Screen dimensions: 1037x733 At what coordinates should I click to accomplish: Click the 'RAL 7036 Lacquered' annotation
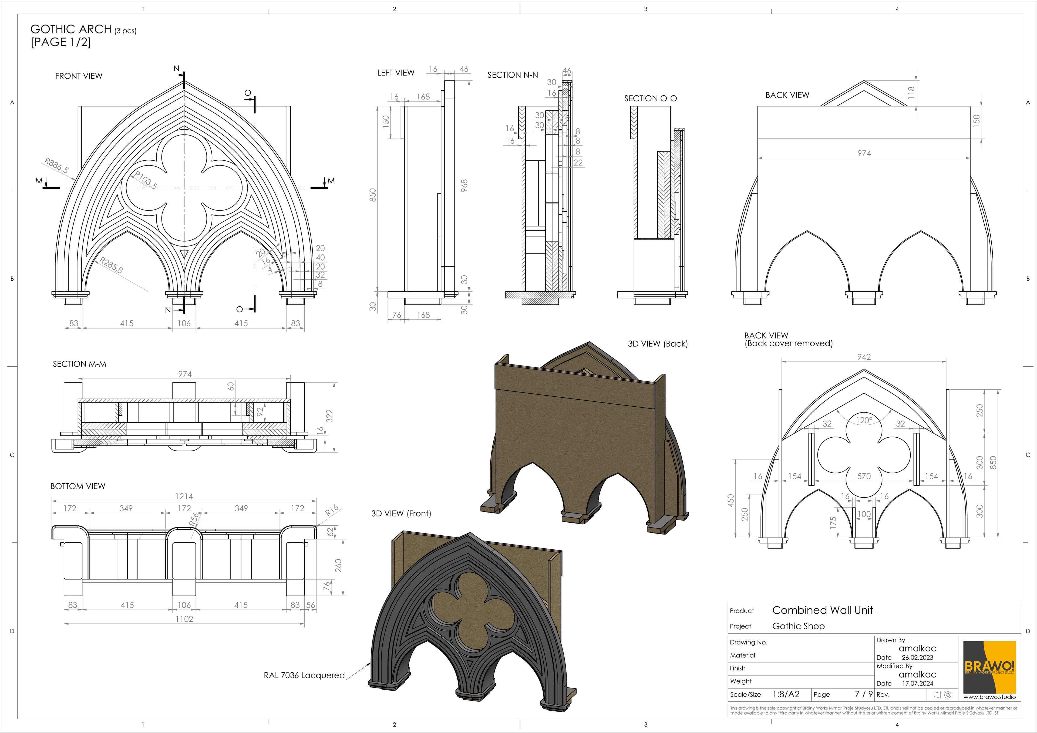coord(304,675)
